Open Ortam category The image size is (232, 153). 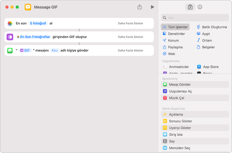[x=204, y=40]
